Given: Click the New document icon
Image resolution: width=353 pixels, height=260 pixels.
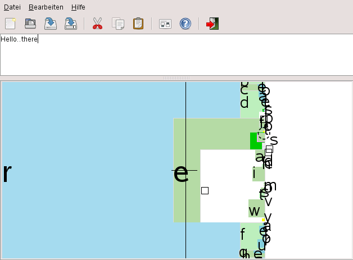Looking at the screenshot, I should pyautogui.click(x=10, y=24).
